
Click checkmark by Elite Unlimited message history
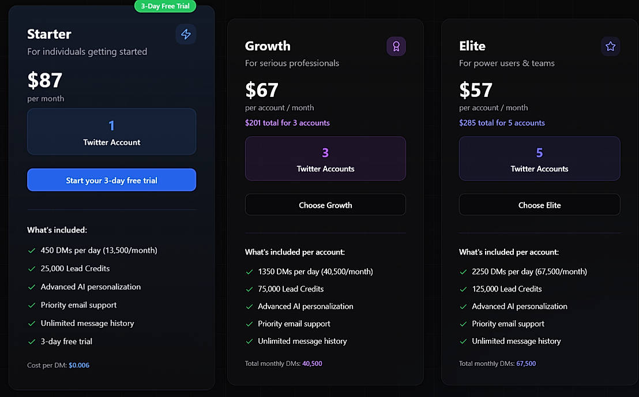point(463,342)
